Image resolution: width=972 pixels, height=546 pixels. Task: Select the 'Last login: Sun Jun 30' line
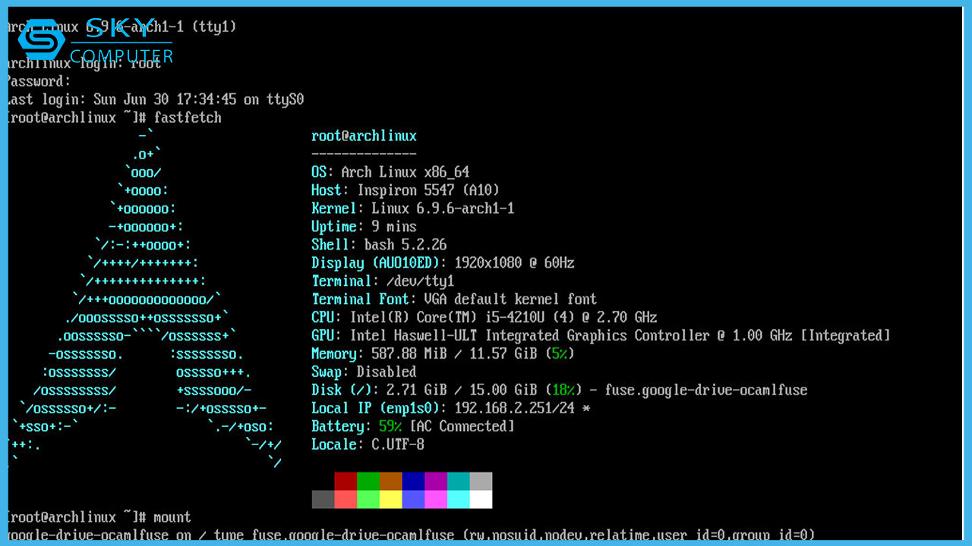tap(154, 100)
